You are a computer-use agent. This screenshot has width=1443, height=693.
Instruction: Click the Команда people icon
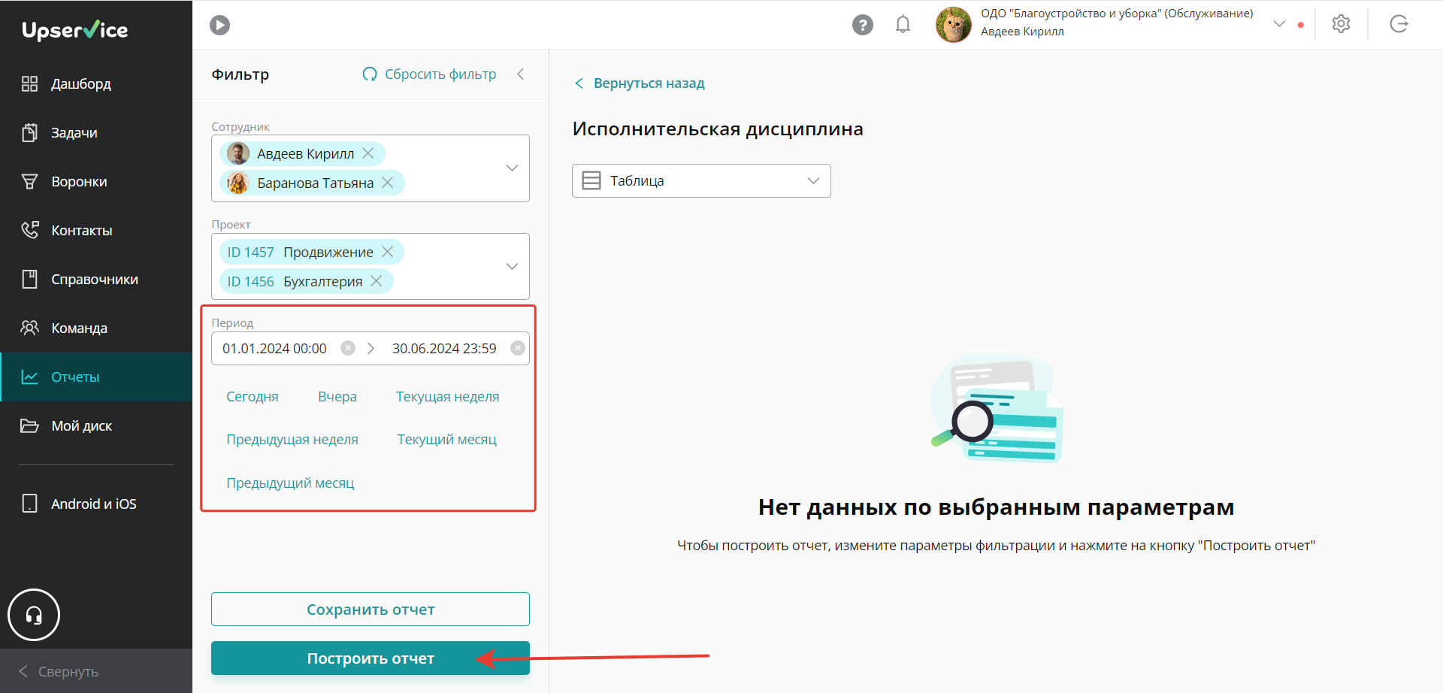coord(29,328)
